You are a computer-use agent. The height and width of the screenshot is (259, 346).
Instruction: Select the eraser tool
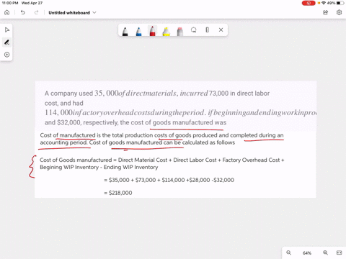[x=179, y=31]
